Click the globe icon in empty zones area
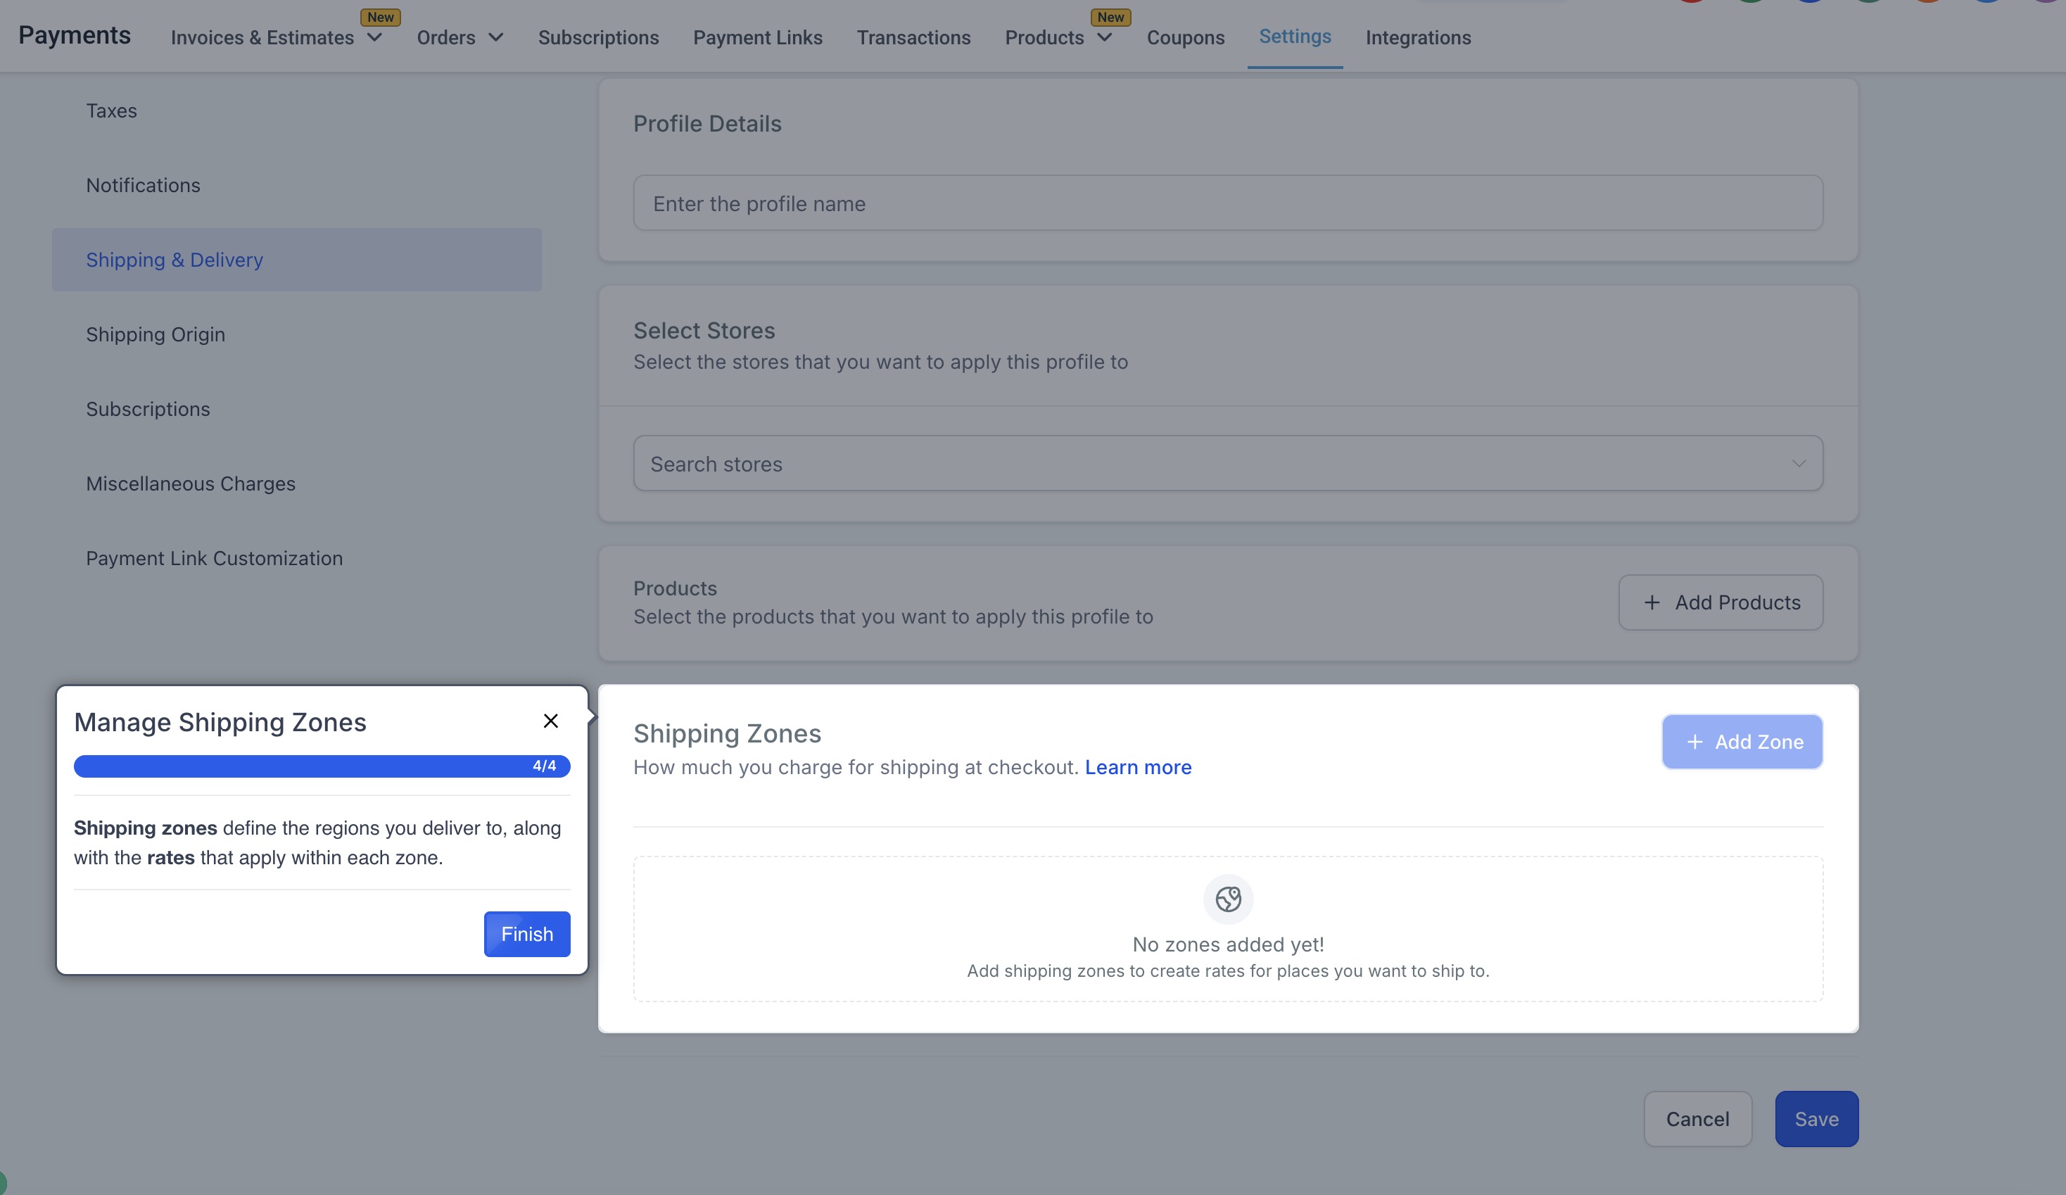The width and height of the screenshot is (2066, 1195). click(1227, 899)
